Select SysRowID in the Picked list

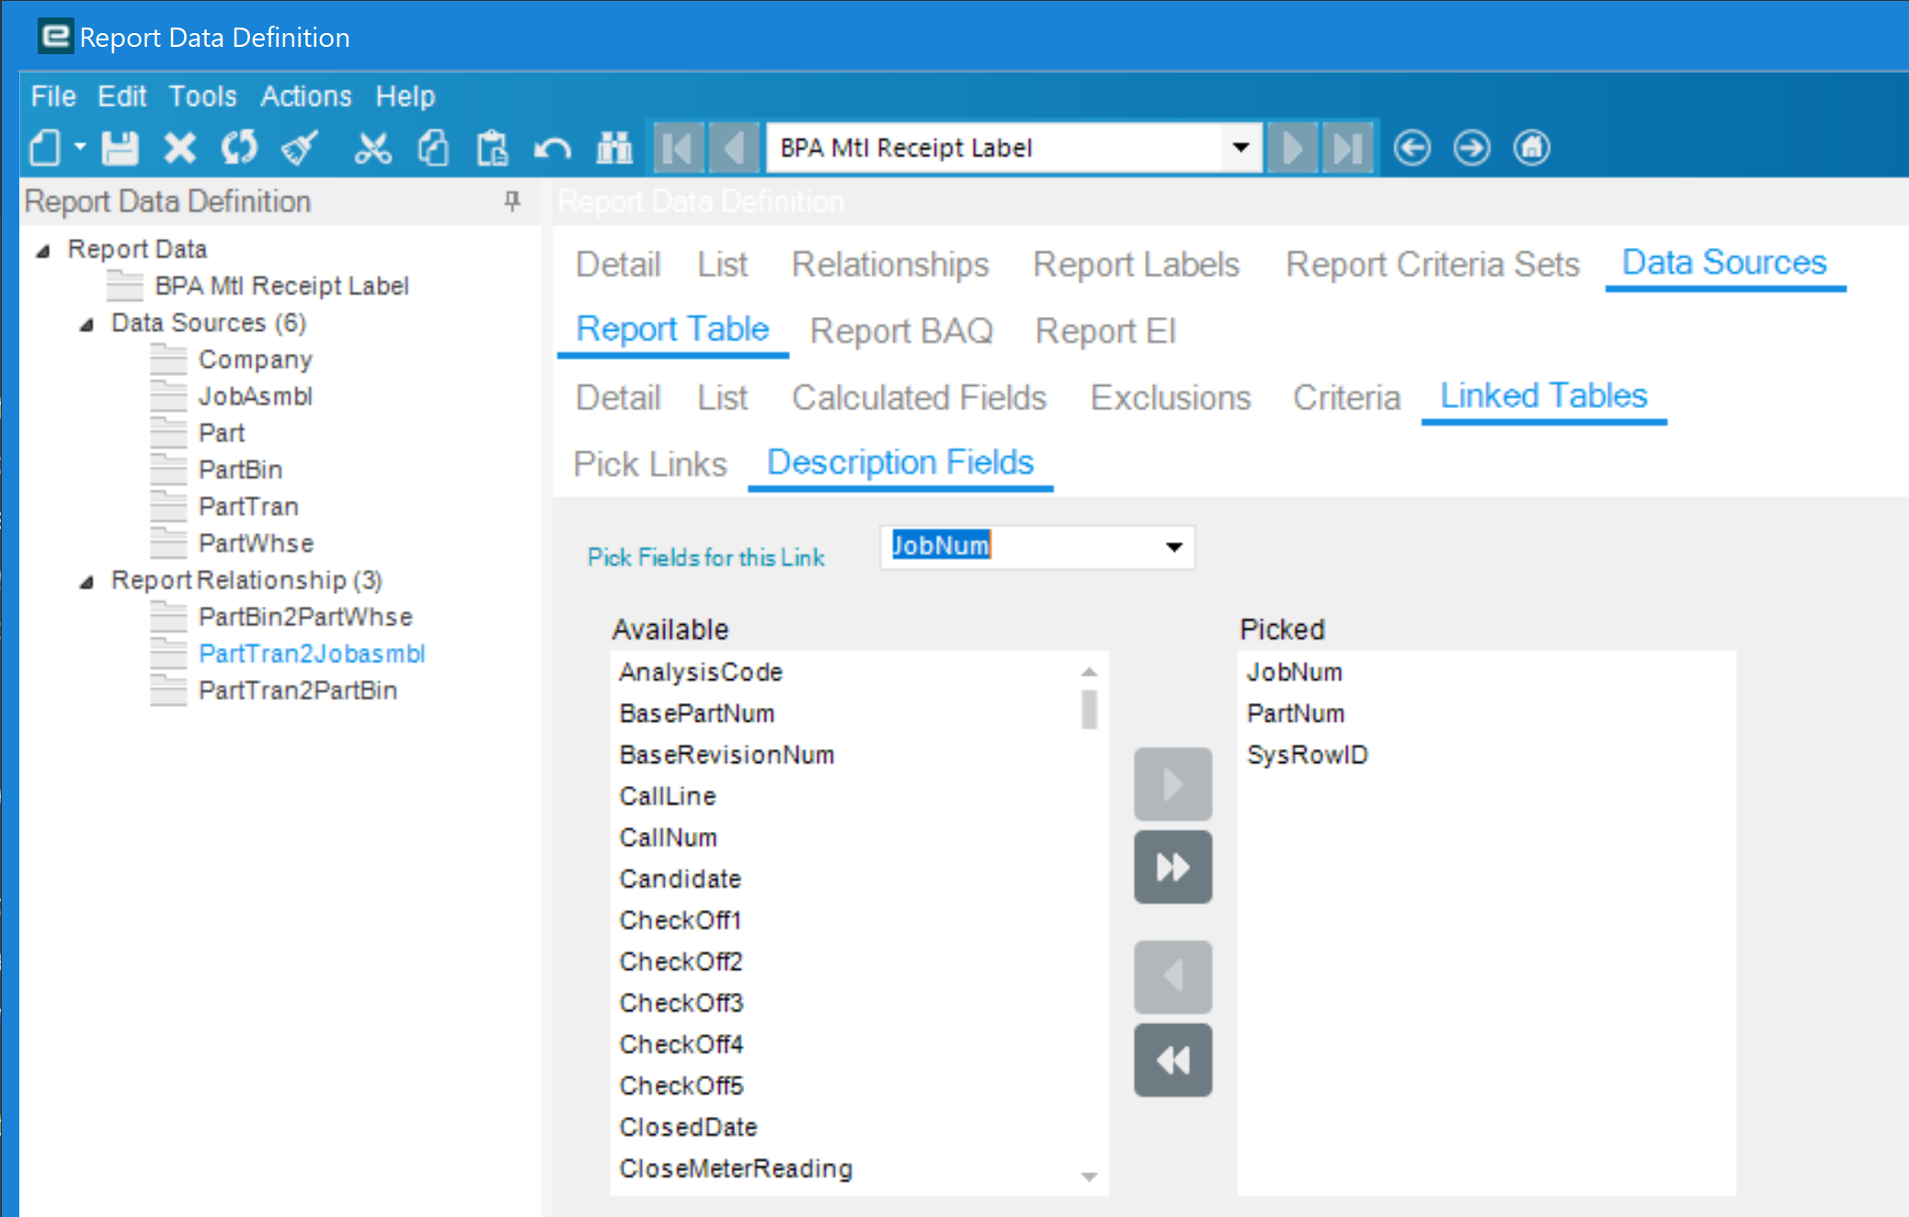tap(1307, 755)
